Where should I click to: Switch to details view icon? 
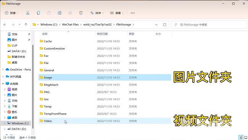pyautogui.click(x=241, y=137)
